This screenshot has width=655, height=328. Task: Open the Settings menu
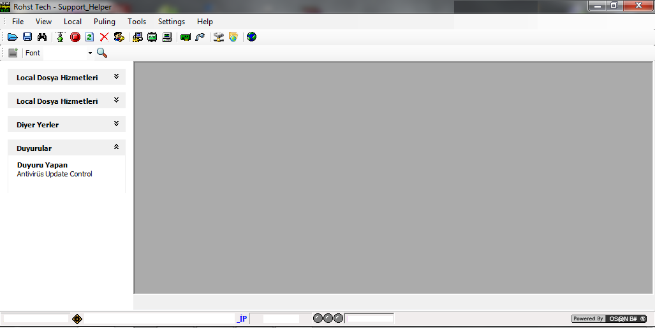pos(172,22)
